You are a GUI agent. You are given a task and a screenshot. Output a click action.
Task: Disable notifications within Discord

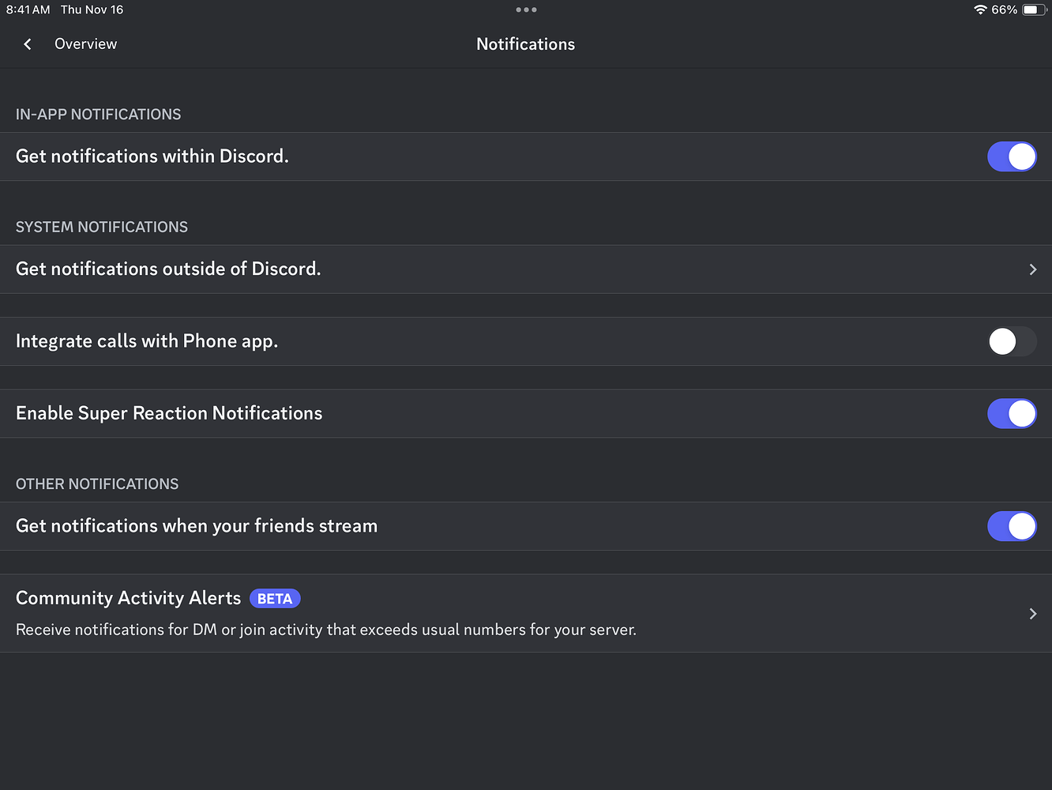(x=1012, y=156)
